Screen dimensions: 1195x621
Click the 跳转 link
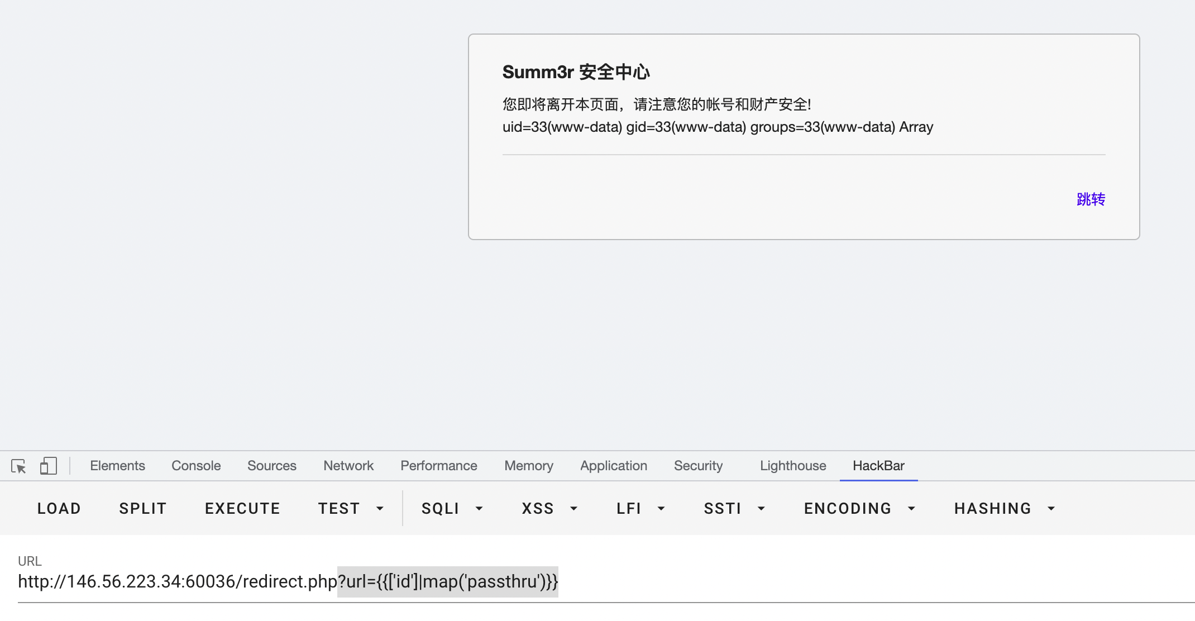(x=1090, y=199)
